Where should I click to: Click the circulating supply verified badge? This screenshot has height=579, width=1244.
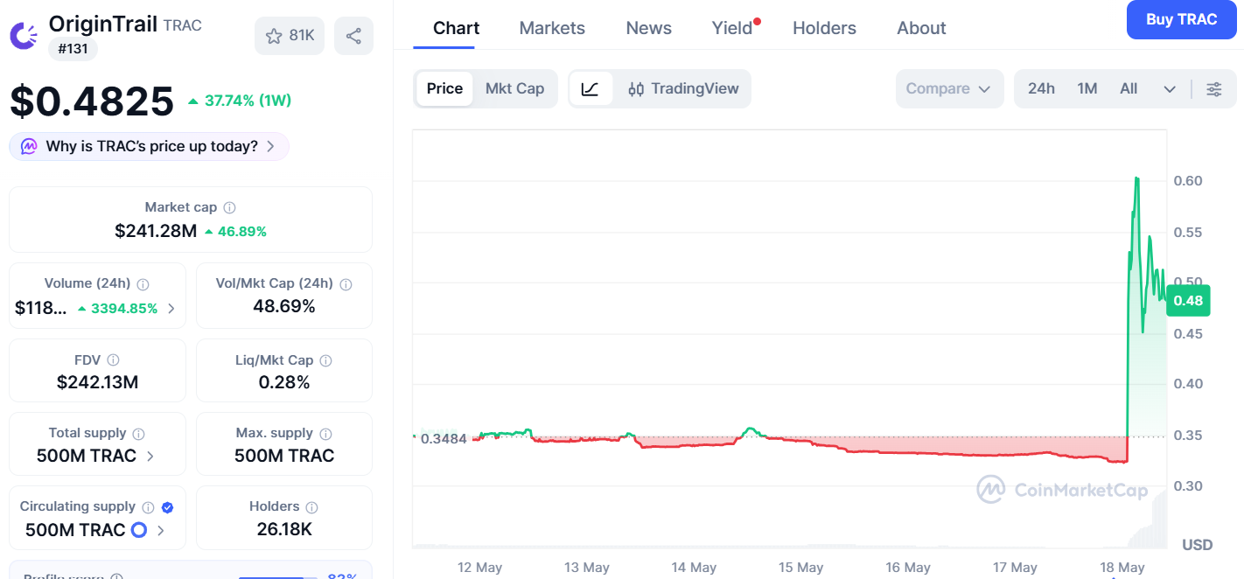click(x=167, y=507)
